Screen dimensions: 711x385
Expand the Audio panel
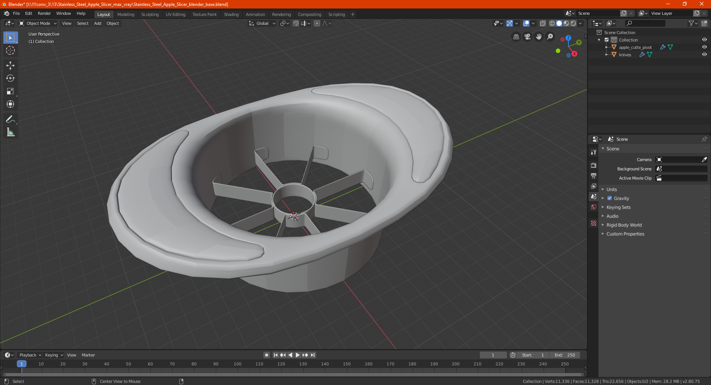(x=612, y=216)
